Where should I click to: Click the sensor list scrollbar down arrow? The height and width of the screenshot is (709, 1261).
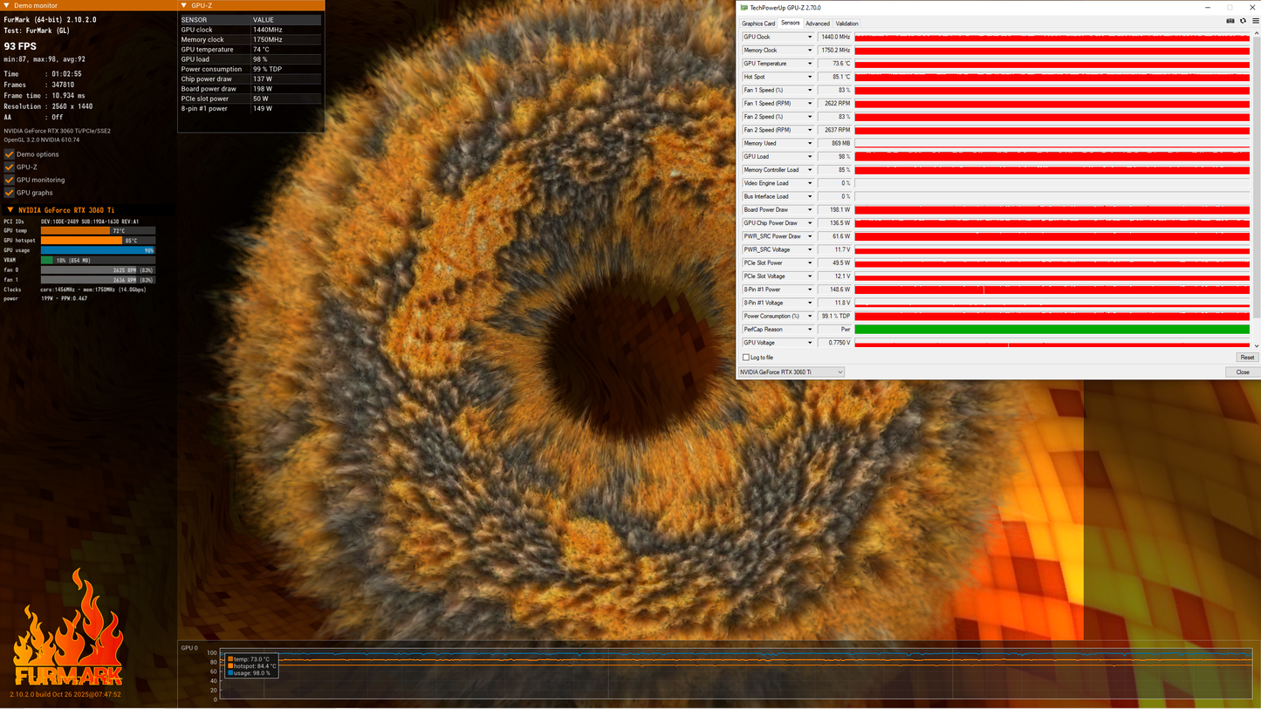tap(1256, 345)
